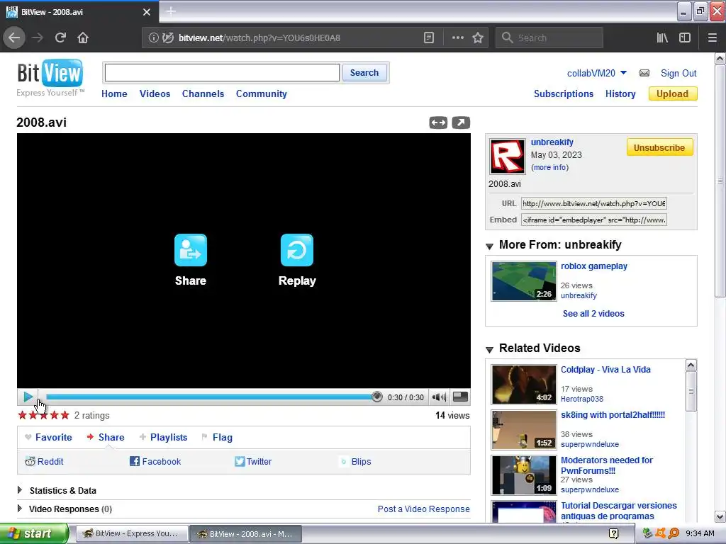Click the Windows start button
This screenshot has width=726, height=544.
coord(33,533)
